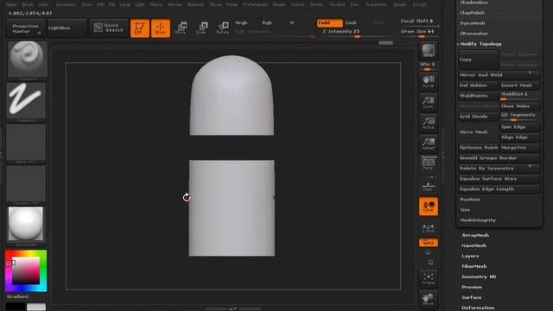Toggle Edit mode button

[x=140, y=28]
